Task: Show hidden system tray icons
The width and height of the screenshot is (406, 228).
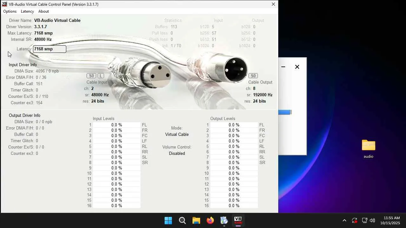Action: coord(344,220)
